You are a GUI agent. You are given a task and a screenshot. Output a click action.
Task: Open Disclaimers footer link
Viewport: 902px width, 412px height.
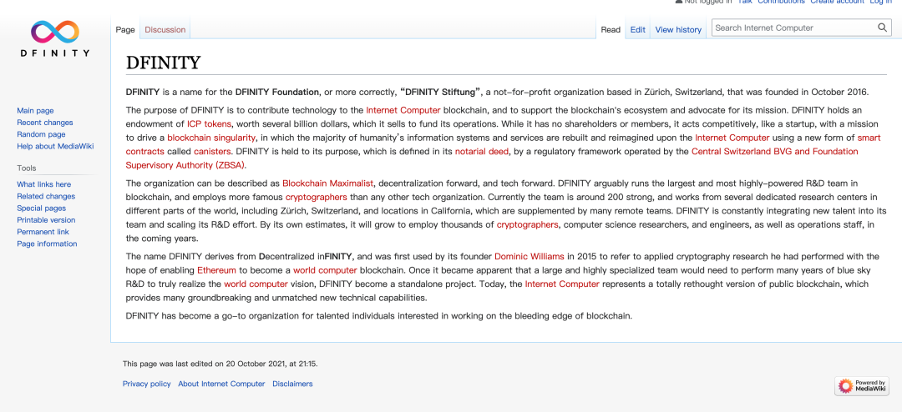coord(293,384)
